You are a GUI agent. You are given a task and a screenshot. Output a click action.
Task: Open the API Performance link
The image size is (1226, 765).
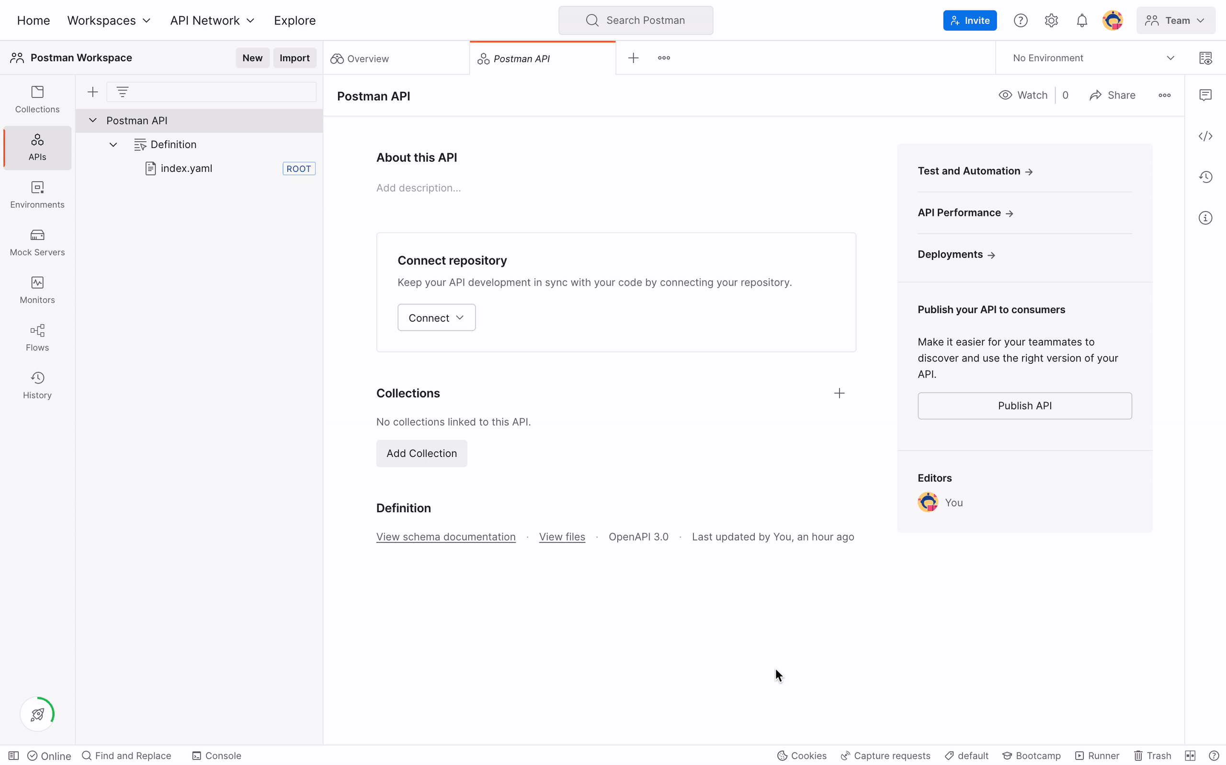965,213
